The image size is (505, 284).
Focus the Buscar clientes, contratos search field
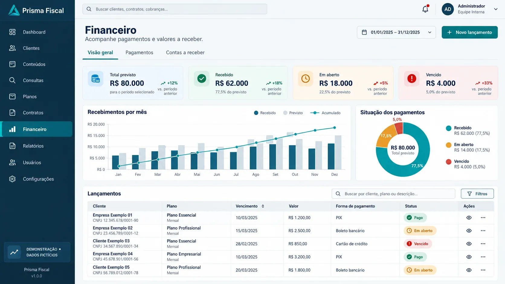click(175, 9)
